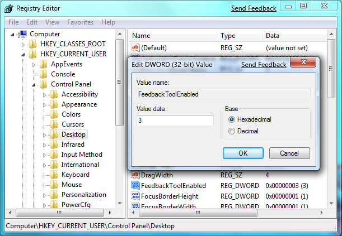Close the Edit DWORD dialog with X
This screenshot has height=236, width=342.
pyautogui.click(x=303, y=62)
